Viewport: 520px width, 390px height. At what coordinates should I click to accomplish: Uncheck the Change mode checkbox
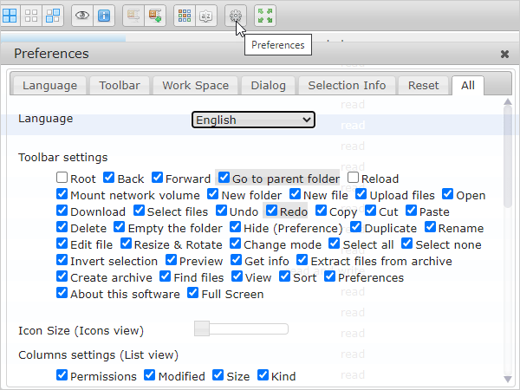pos(236,244)
